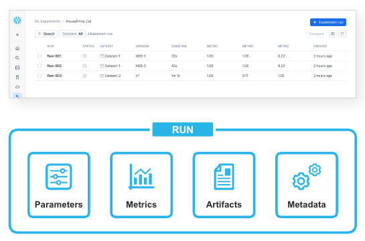Viewport: 365px width, 241px height.
Task: Open the Run-001 row link
Action: click(x=54, y=56)
